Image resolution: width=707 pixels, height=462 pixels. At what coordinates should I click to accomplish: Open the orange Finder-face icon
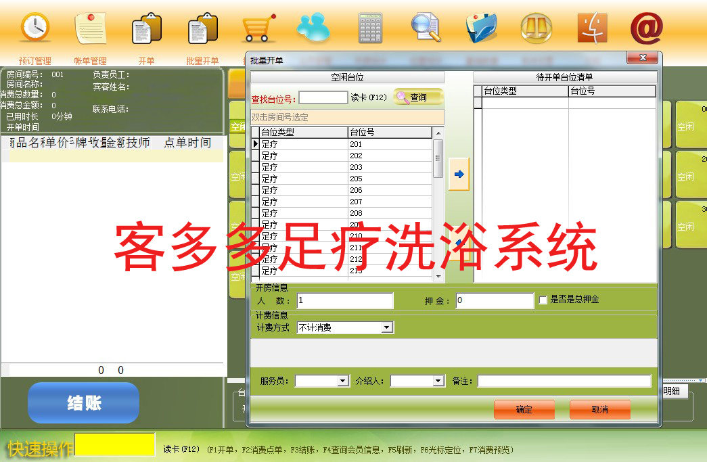pyautogui.click(x=592, y=28)
